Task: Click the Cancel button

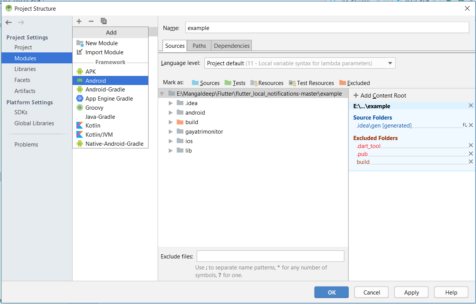Action: coord(372,292)
